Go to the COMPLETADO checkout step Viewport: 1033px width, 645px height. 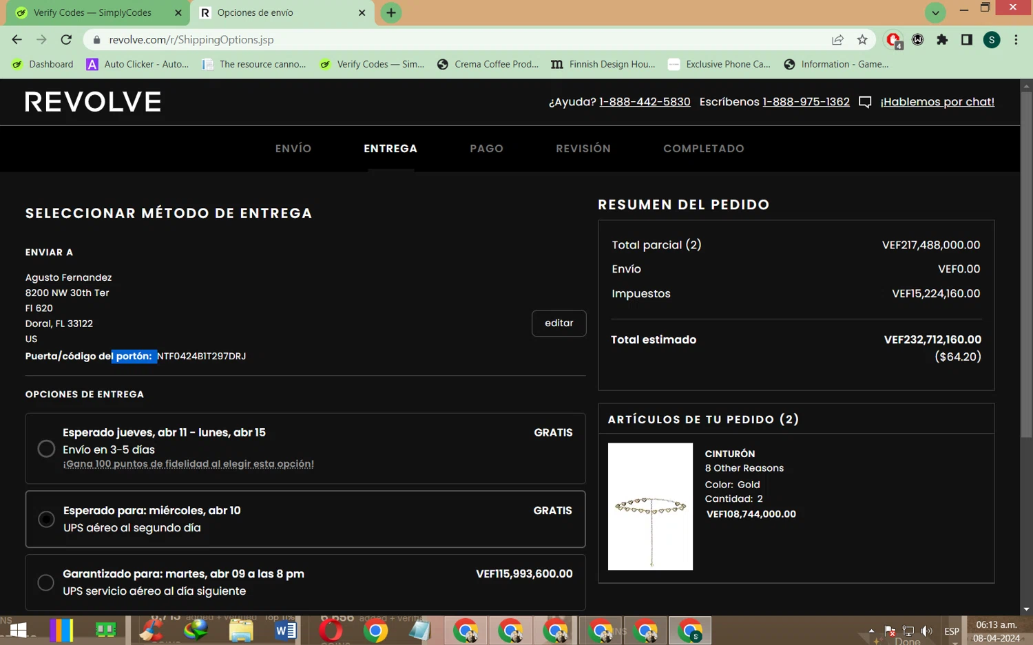click(x=704, y=149)
